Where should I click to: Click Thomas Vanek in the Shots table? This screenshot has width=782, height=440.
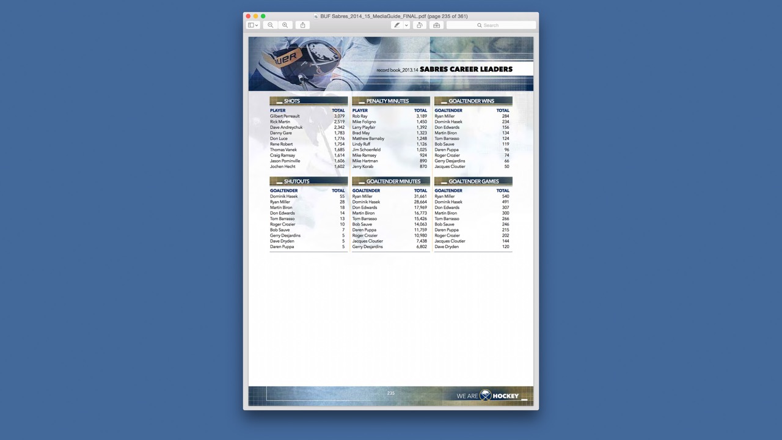pos(283,150)
